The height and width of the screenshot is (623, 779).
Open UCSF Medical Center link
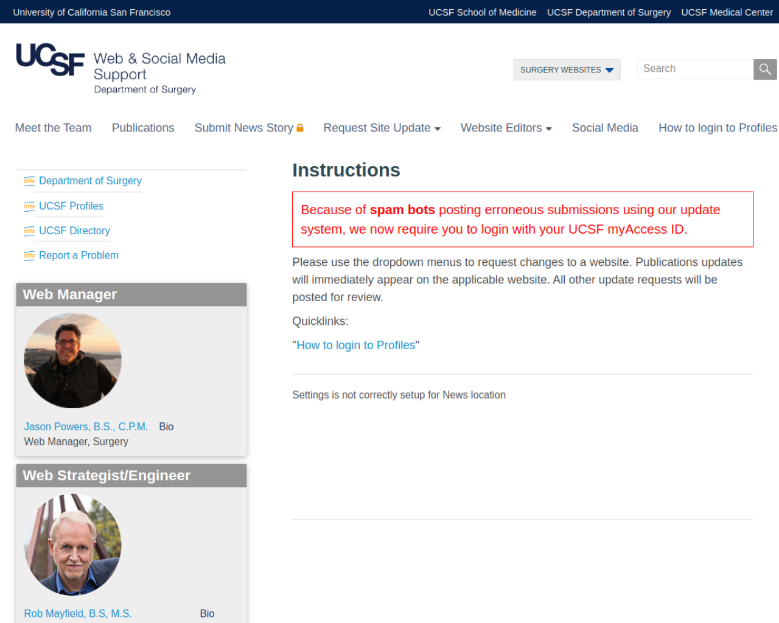[x=727, y=12]
